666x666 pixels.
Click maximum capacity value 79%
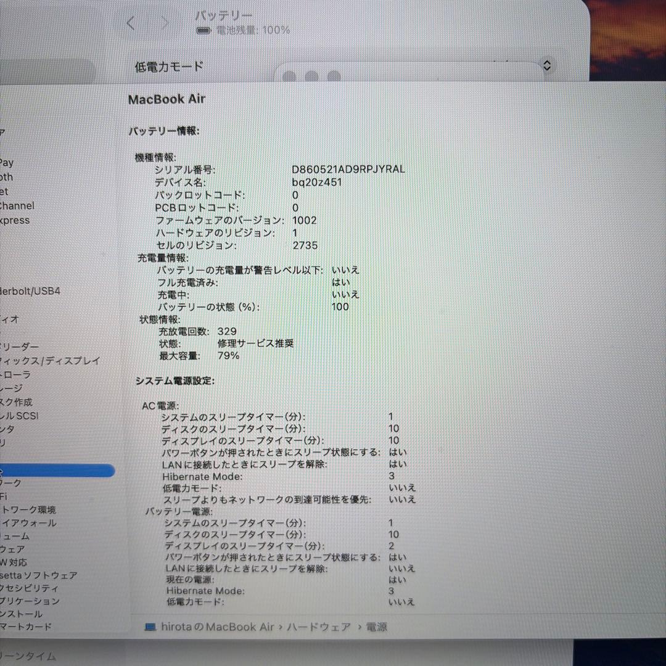pos(229,356)
